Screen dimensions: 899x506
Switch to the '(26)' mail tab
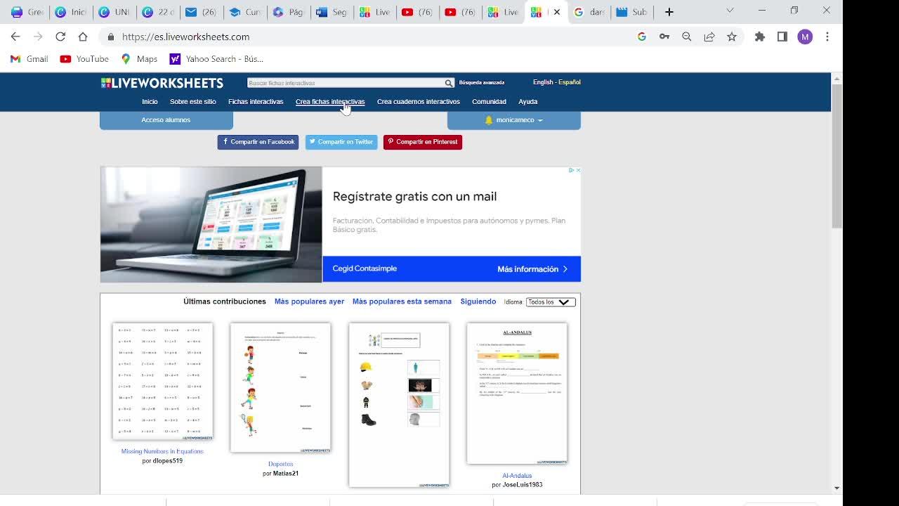point(201,12)
